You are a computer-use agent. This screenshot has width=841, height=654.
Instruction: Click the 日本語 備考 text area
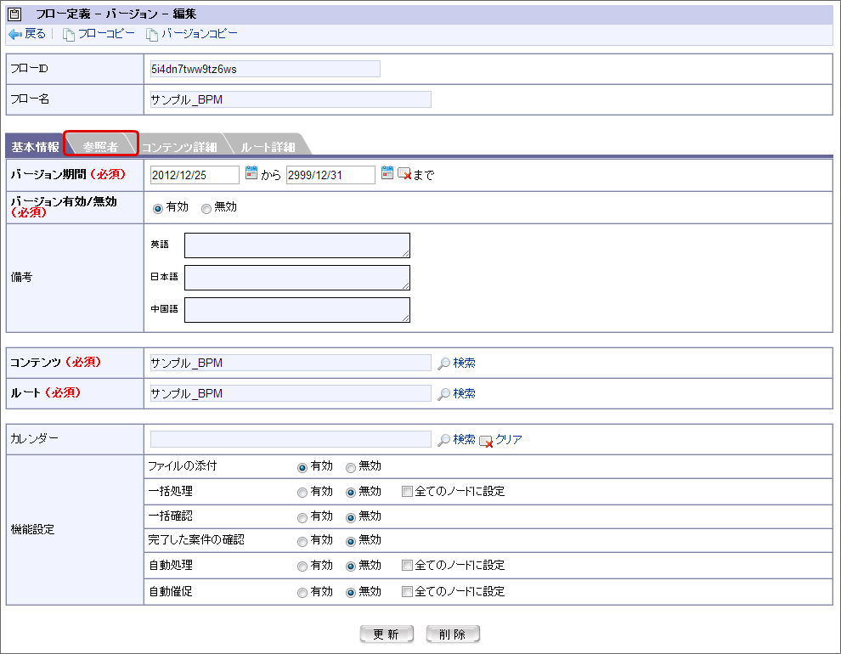click(x=296, y=278)
